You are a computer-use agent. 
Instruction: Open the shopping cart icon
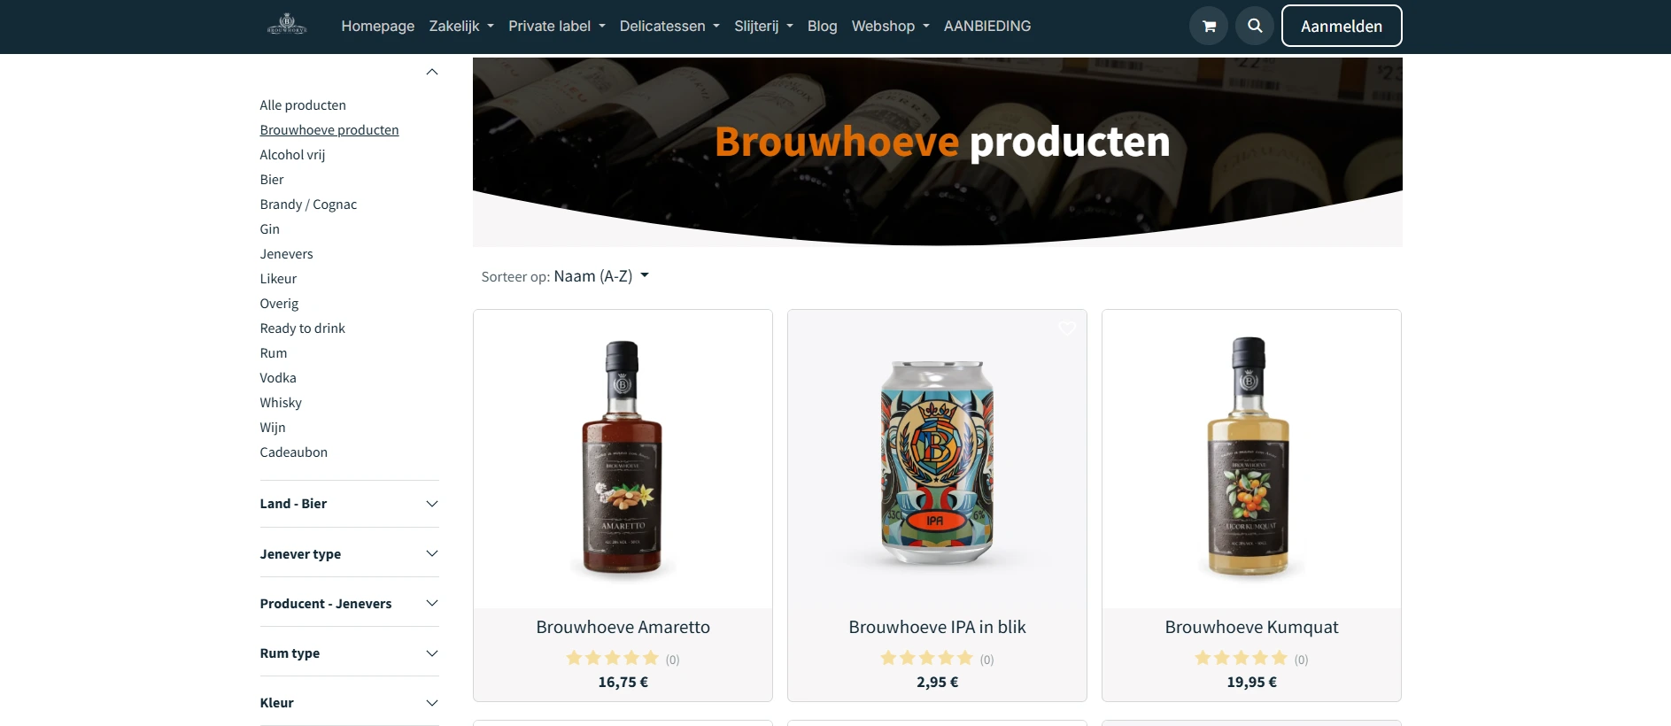click(x=1209, y=26)
